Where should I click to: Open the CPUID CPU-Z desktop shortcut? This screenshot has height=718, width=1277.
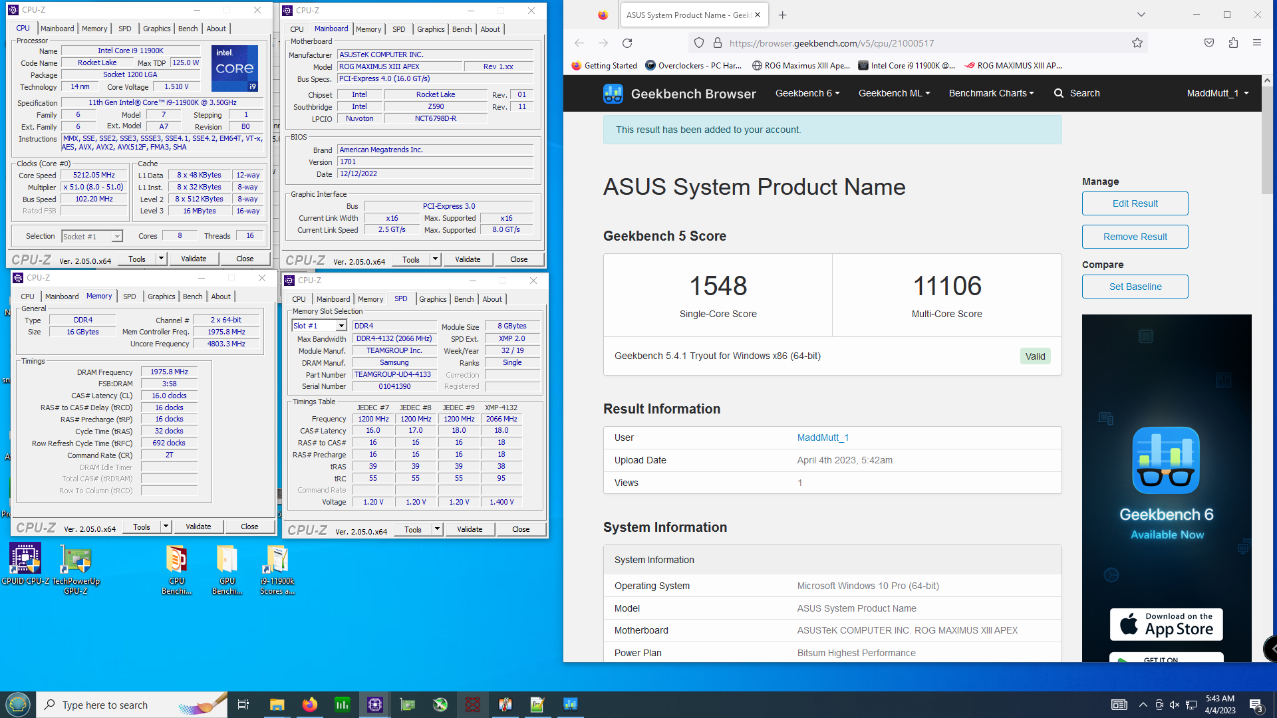pos(25,564)
